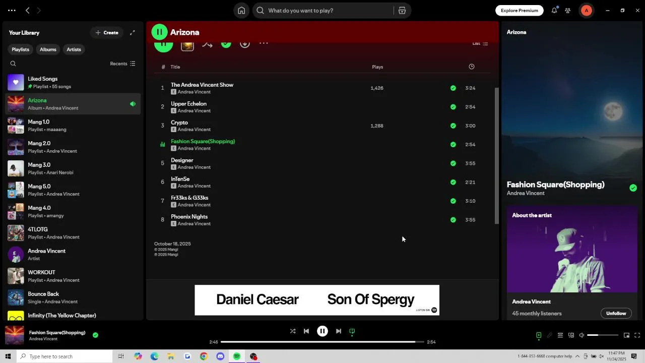Unfollow Andrea Vincent
The width and height of the screenshot is (645, 363).
(x=616, y=313)
